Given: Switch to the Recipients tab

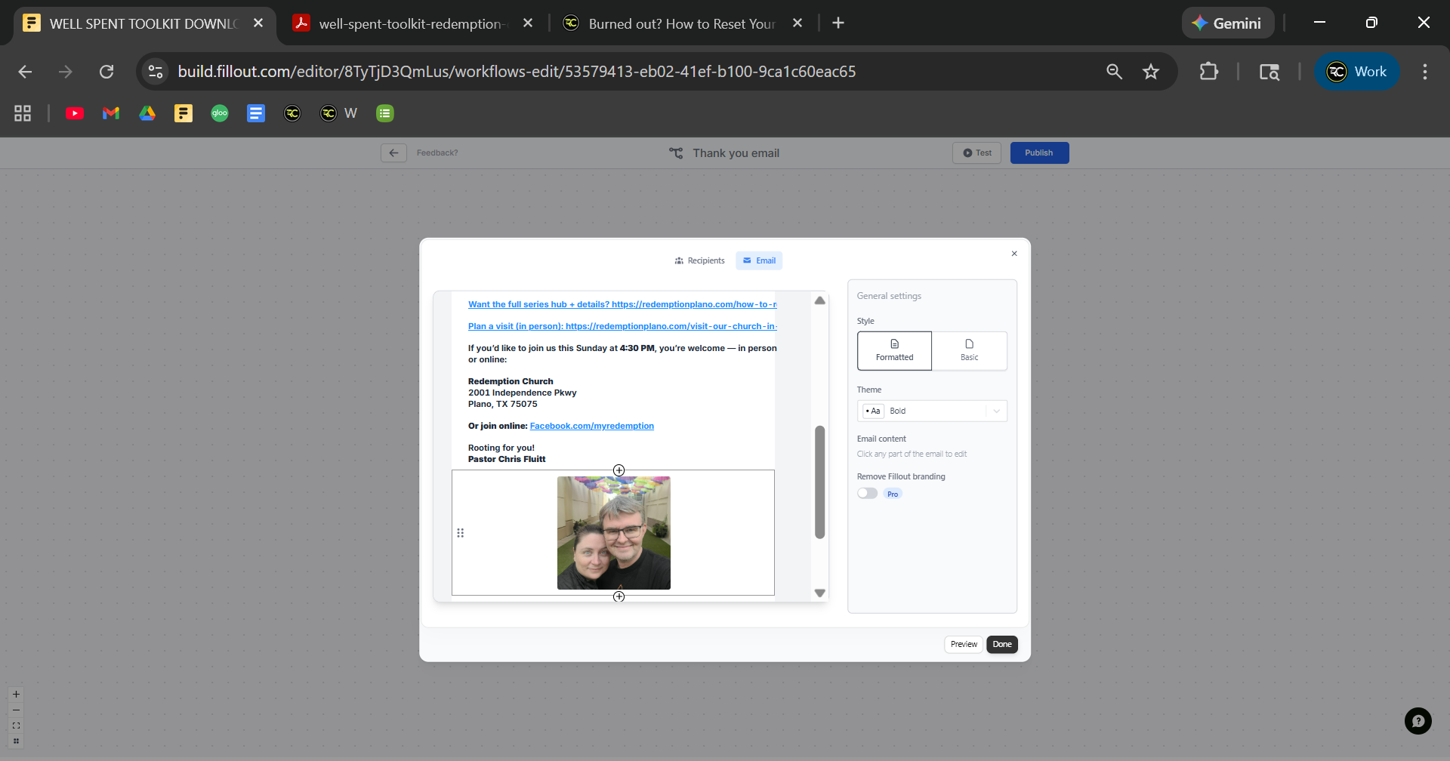Looking at the screenshot, I should [699, 260].
